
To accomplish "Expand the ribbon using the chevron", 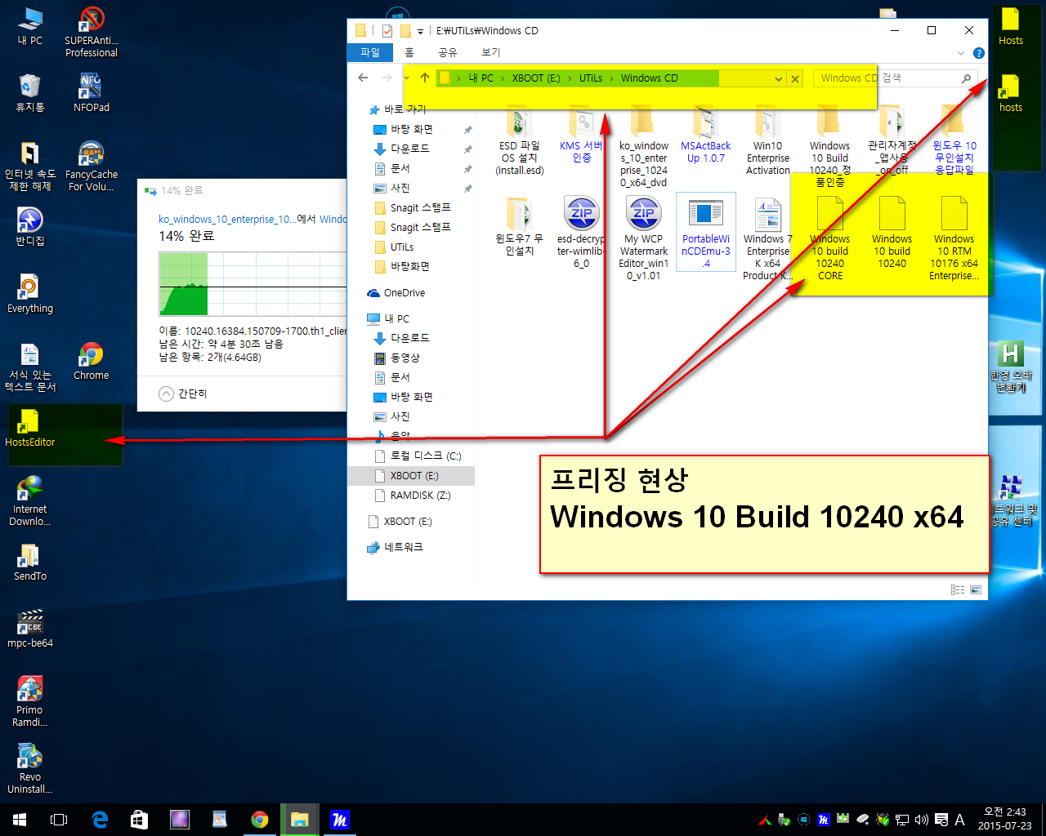I will click(961, 52).
